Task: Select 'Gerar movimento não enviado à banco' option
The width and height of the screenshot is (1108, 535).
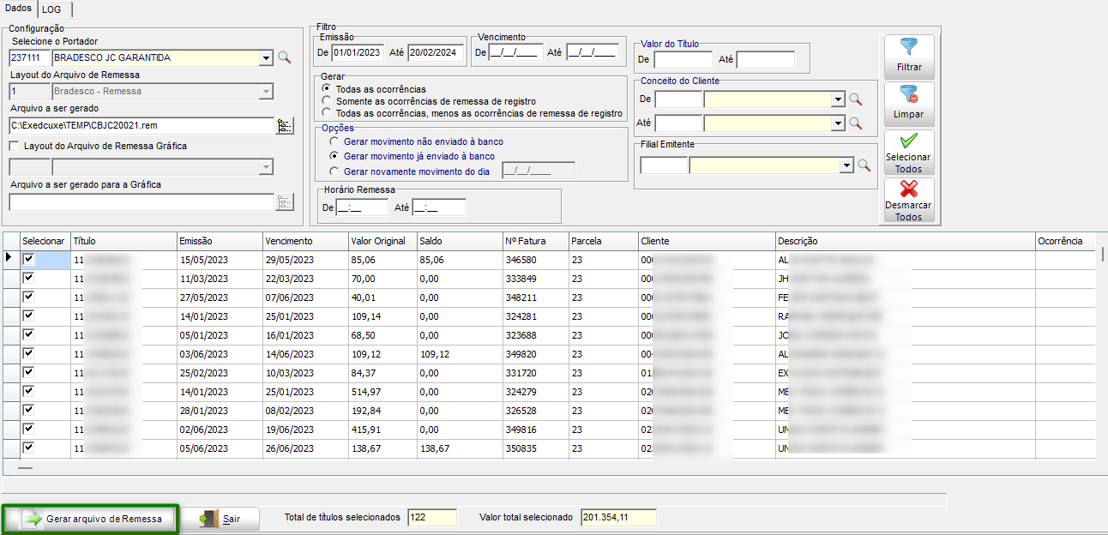Action: pos(334,141)
